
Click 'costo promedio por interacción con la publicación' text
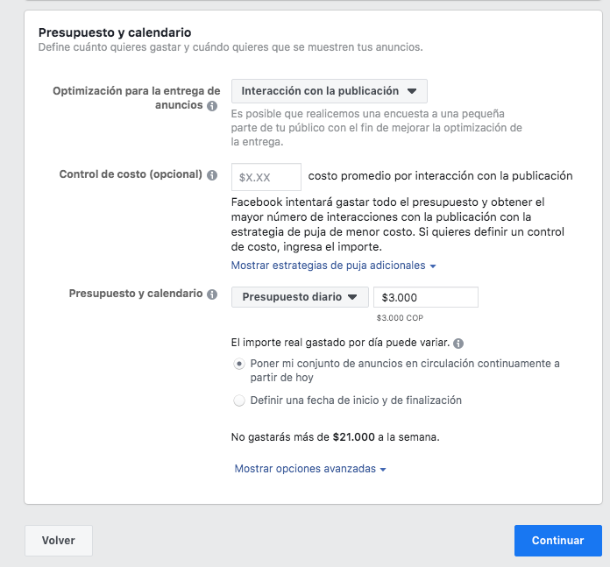click(x=440, y=176)
